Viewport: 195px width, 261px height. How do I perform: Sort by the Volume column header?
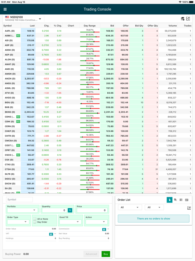[173, 25]
